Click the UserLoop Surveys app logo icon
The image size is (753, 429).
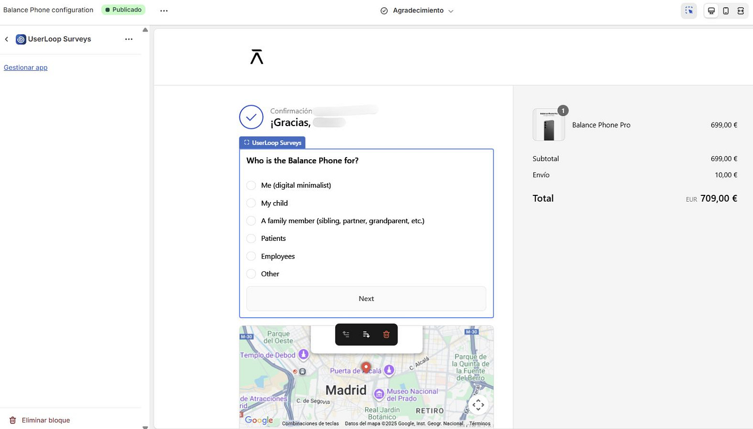[21, 39]
